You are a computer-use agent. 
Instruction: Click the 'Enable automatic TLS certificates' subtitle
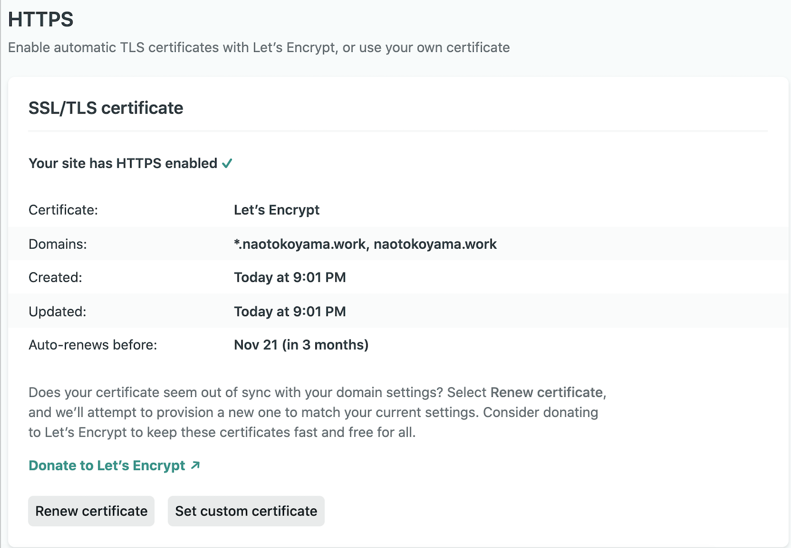(x=259, y=47)
